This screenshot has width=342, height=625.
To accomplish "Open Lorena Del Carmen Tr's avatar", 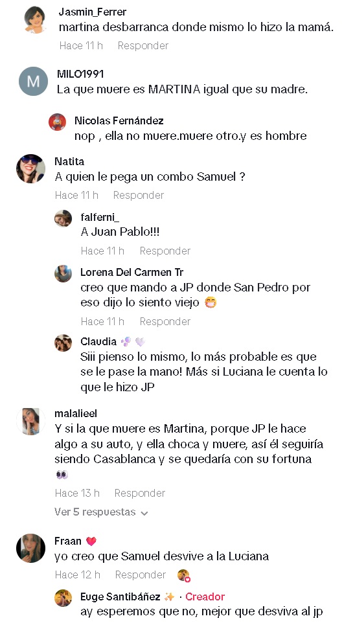I will click(63, 274).
